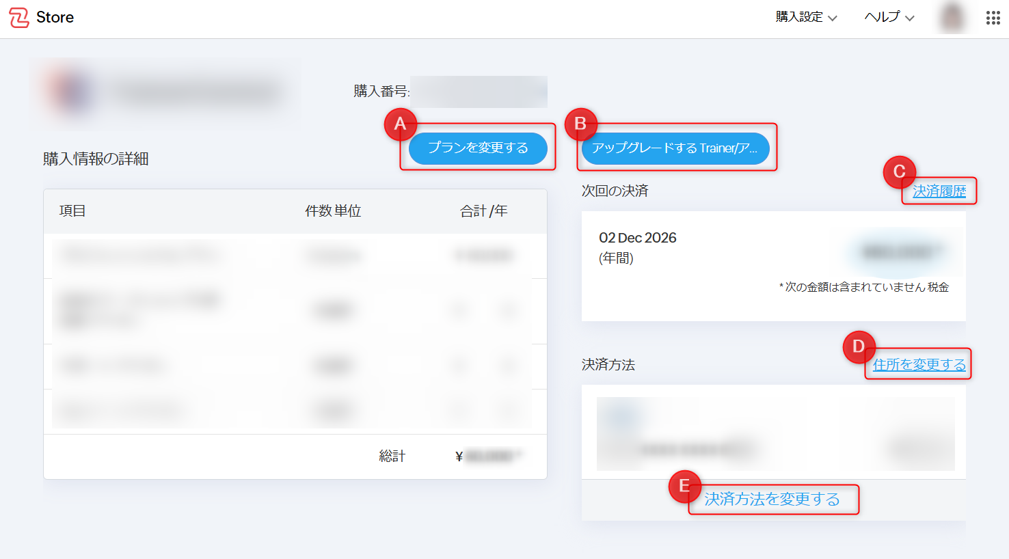Select the 決済方法を変更する link
Image resolution: width=1009 pixels, height=559 pixels.
point(772,500)
